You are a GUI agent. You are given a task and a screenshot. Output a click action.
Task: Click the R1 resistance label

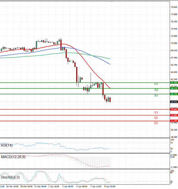pos(156,96)
